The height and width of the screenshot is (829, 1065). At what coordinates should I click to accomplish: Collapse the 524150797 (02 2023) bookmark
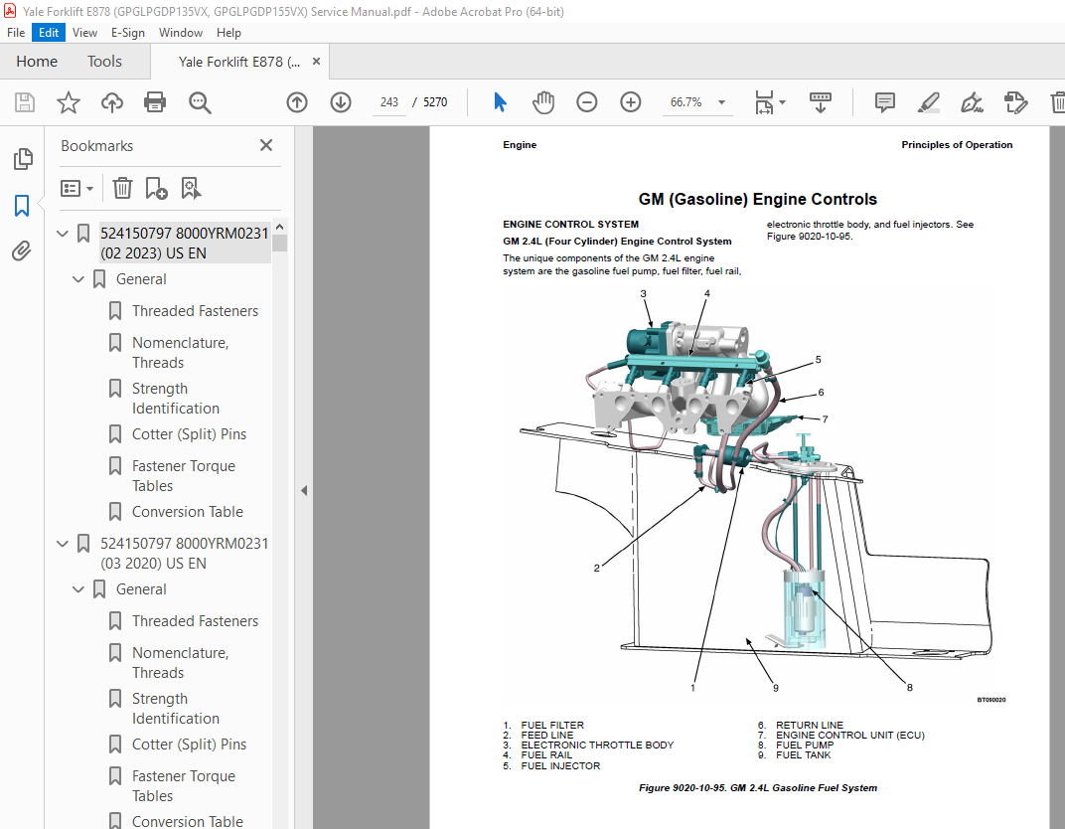click(x=63, y=234)
